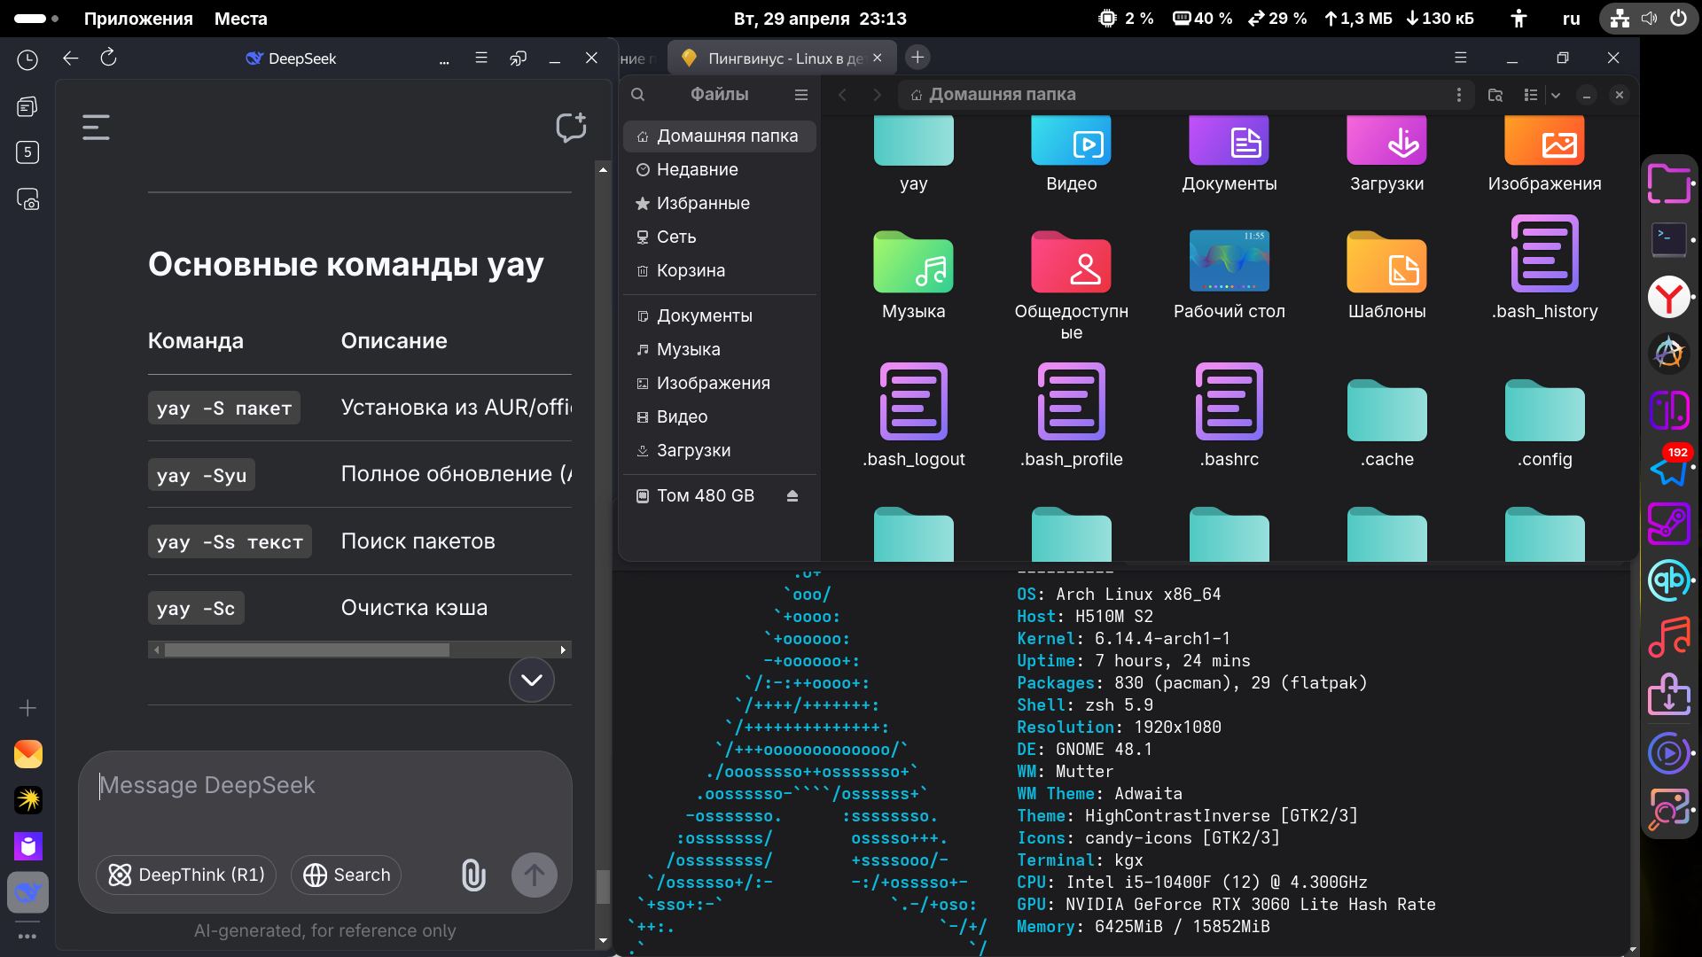
Task: Open Приложения menu in top bar
Action: (138, 19)
